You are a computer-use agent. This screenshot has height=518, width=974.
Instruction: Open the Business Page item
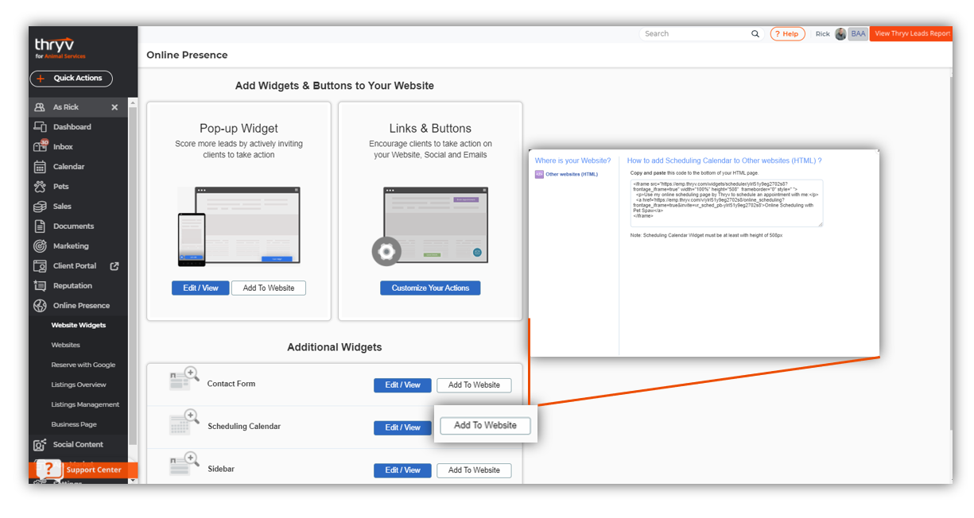click(74, 425)
